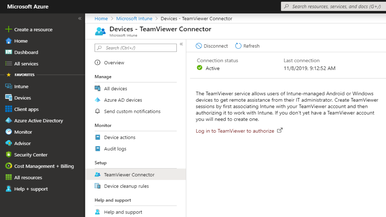Click the Cost Management + Billing icon

coord(8,166)
